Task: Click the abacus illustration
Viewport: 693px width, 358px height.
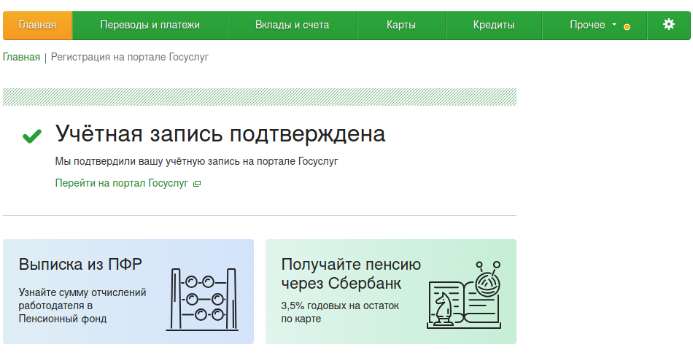Action: point(205,299)
